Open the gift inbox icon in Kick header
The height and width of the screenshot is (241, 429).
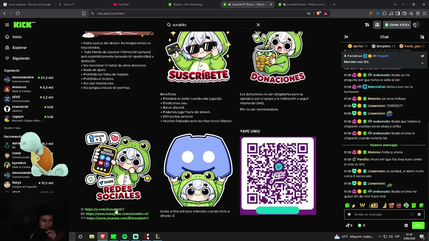click(x=377, y=25)
